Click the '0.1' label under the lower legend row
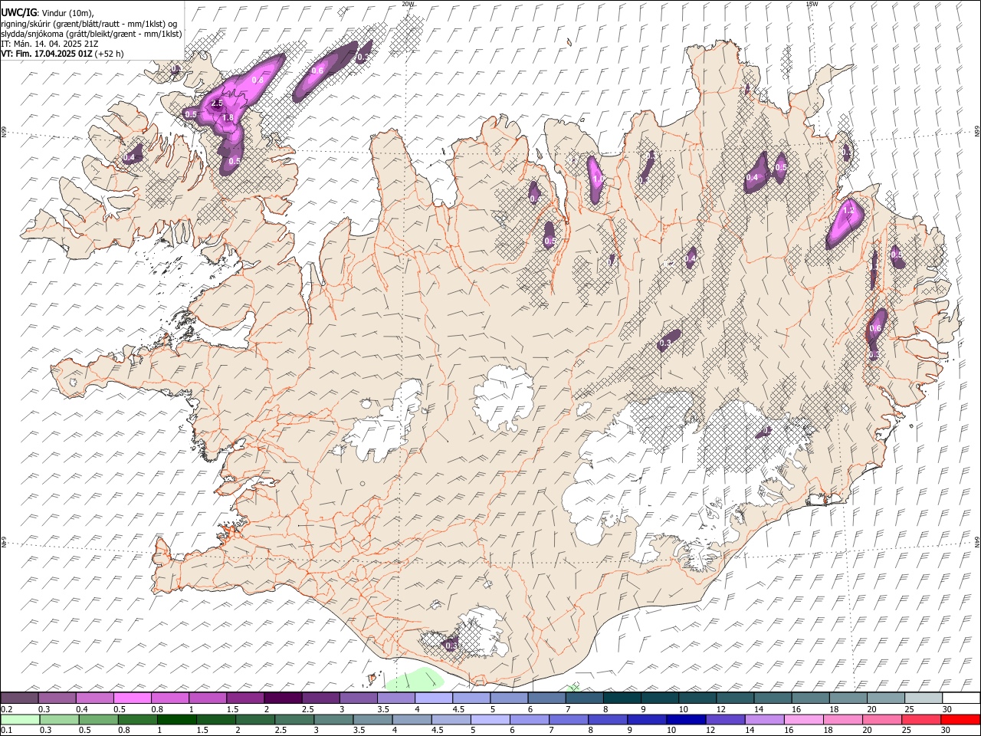The width and height of the screenshot is (981, 736). (x=7, y=731)
